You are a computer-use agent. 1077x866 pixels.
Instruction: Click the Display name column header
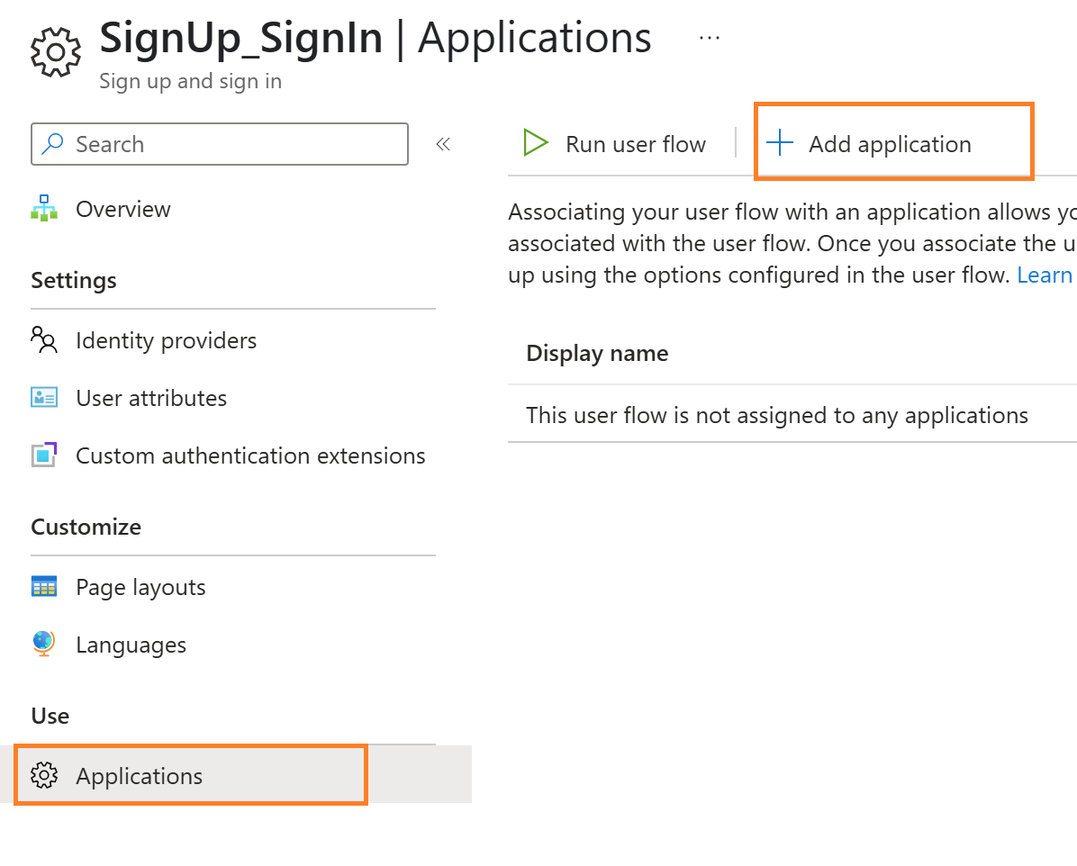point(598,353)
